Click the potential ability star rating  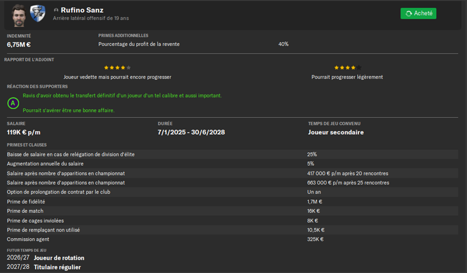click(347, 68)
